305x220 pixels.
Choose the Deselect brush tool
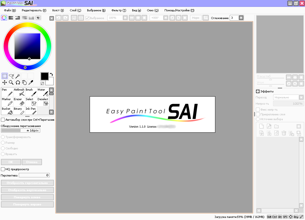(x=43, y=102)
